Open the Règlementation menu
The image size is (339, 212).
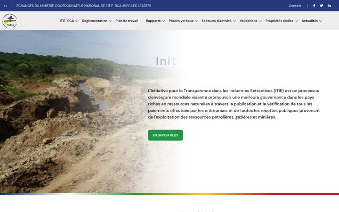point(95,21)
